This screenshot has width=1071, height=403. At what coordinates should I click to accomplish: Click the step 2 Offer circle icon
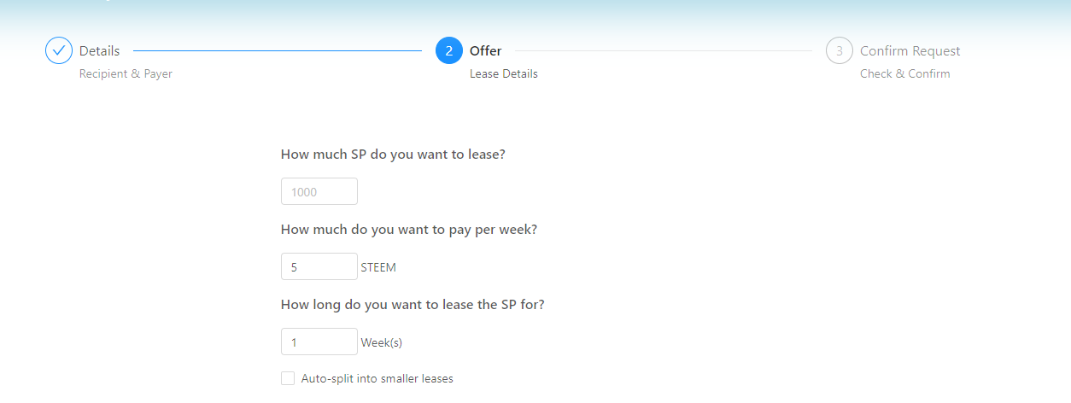point(449,51)
